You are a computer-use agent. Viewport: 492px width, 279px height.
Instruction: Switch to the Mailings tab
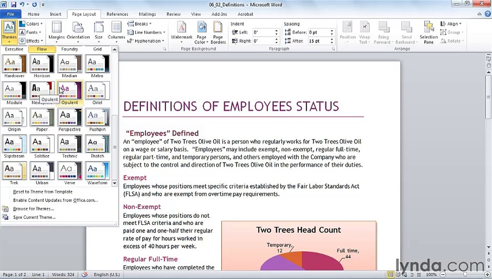(x=147, y=14)
